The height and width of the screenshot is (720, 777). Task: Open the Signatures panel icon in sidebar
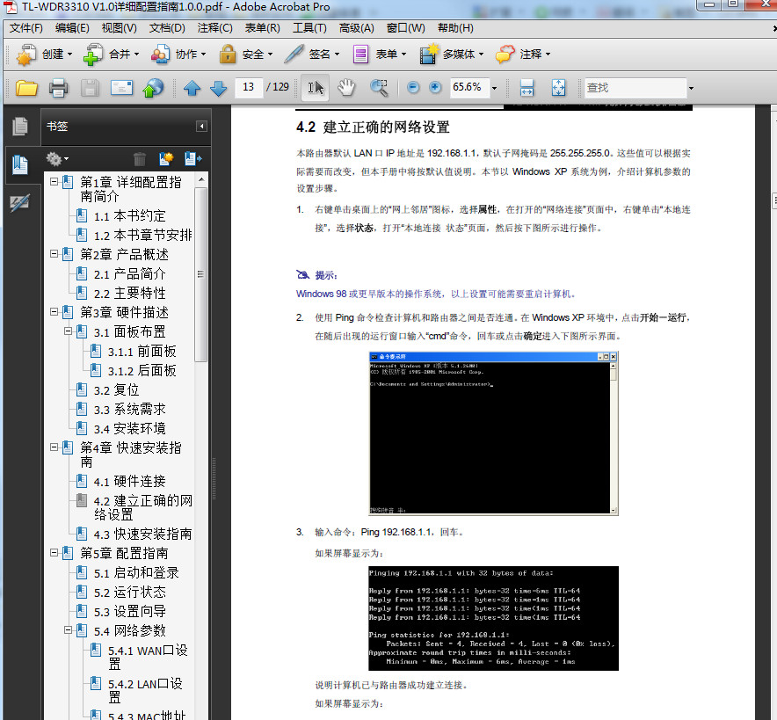pos(20,203)
